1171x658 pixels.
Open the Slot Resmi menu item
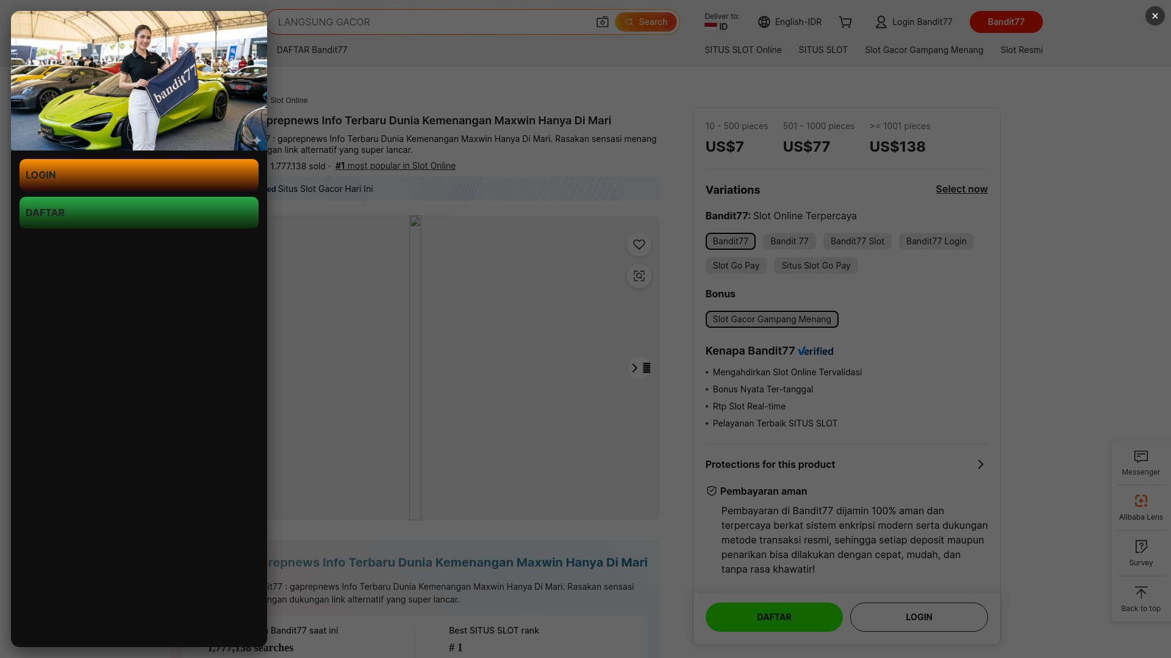pyautogui.click(x=1021, y=50)
